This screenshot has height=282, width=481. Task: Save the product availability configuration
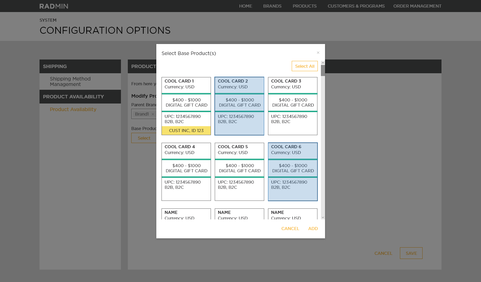point(411,253)
